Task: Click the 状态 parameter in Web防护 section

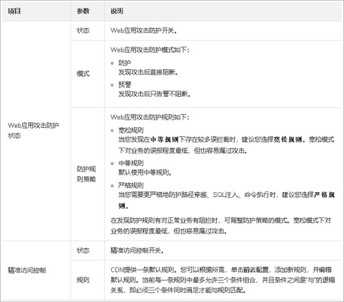Action: tap(83, 30)
